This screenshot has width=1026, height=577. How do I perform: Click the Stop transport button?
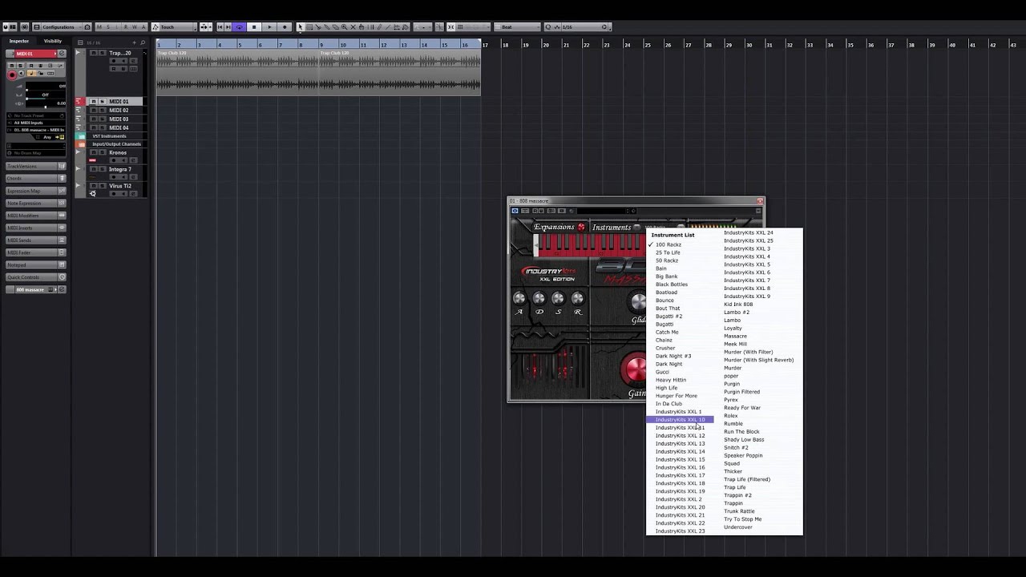pyautogui.click(x=254, y=27)
